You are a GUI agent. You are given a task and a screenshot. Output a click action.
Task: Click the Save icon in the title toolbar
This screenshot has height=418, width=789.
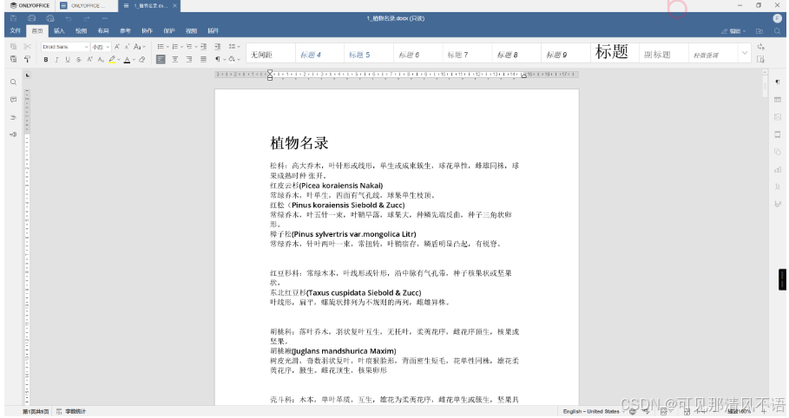tap(14, 18)
